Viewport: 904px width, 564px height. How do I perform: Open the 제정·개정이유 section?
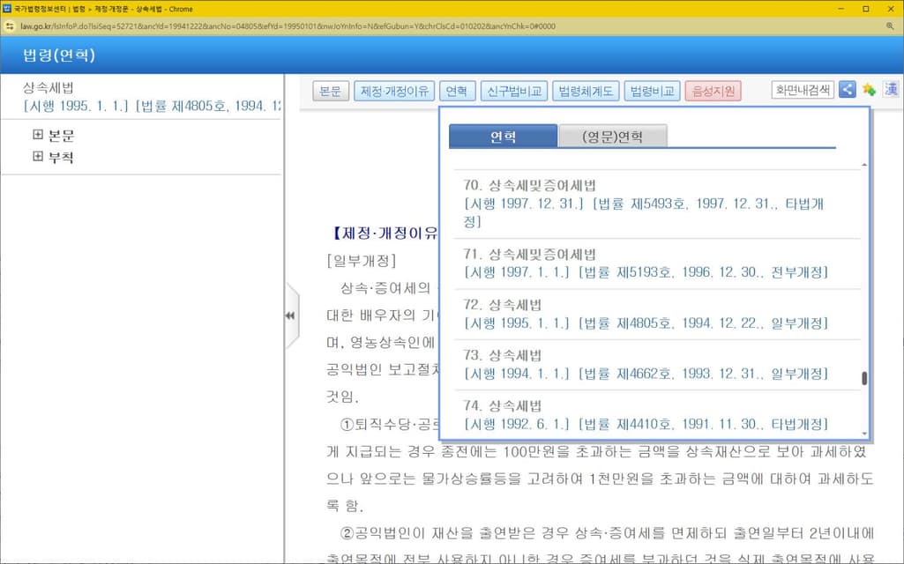393,91
